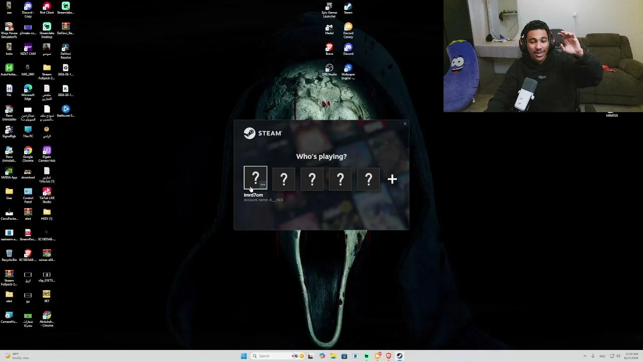Viewport: 643px width, 362px height.
Task: Select the Discord - Copy desktop icon
Action: 28,10
